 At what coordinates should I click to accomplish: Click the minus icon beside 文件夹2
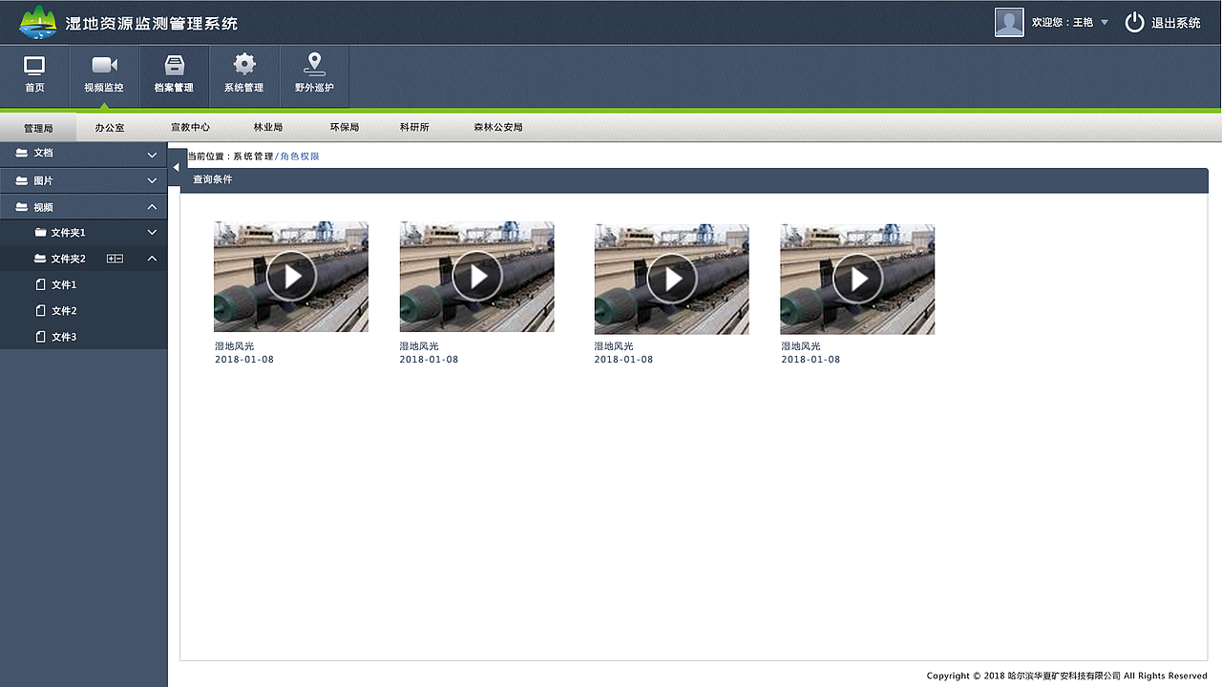point(119,259)
